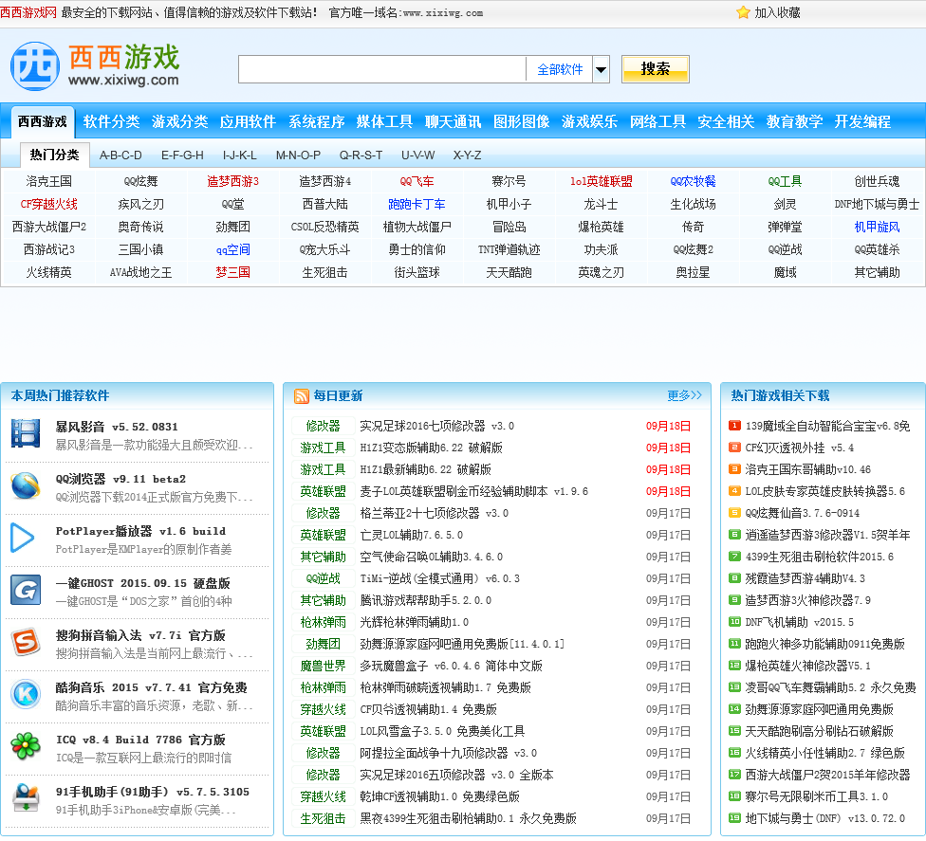Viewport: 926px width, 841px height.
Task: Open the lol英雄联盟 game link
Action: coord(601,181)
